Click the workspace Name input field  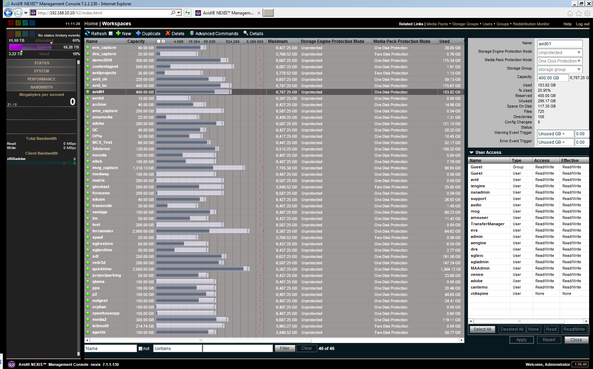pyautogui.click(x=560, y=44)
